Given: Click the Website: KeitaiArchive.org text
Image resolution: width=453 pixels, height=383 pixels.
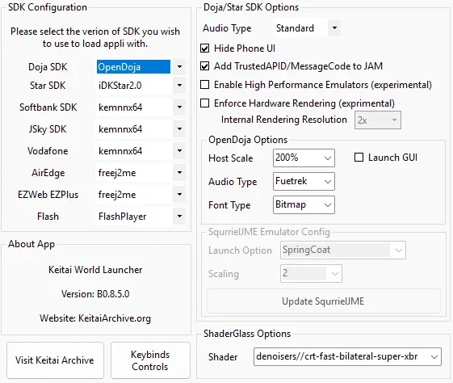Looking at the screenshot, I should point(95,318).
